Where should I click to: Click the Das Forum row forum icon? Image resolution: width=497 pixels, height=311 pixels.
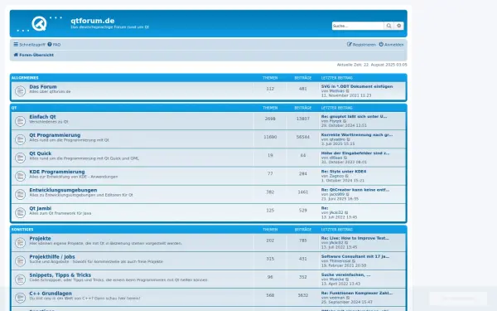(x=20, y=91)
